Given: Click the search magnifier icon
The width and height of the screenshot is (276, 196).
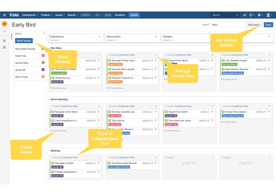Looking at the screenshot, I should click(237, 15).
